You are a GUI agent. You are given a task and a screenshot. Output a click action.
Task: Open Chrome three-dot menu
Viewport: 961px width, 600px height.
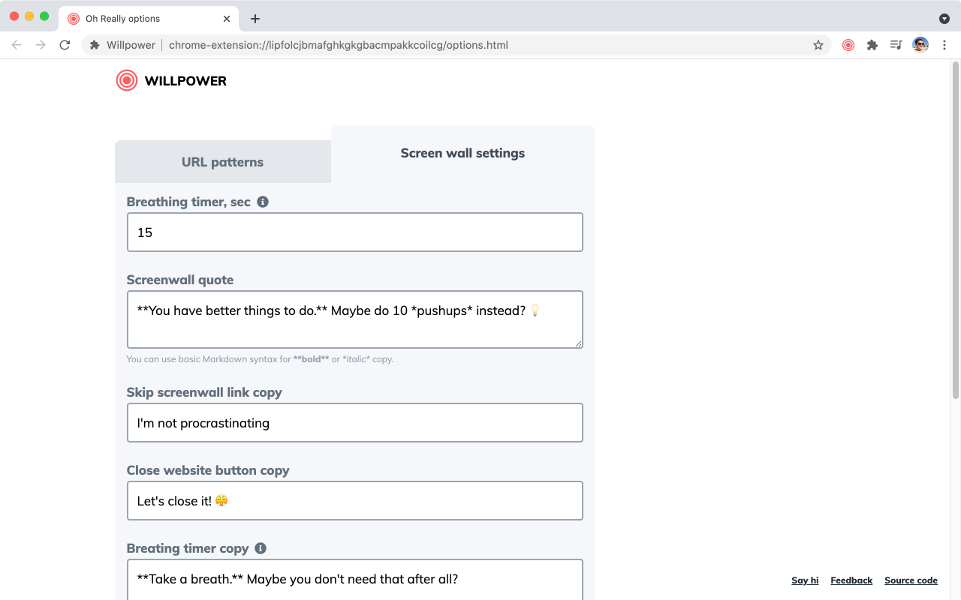944,45
